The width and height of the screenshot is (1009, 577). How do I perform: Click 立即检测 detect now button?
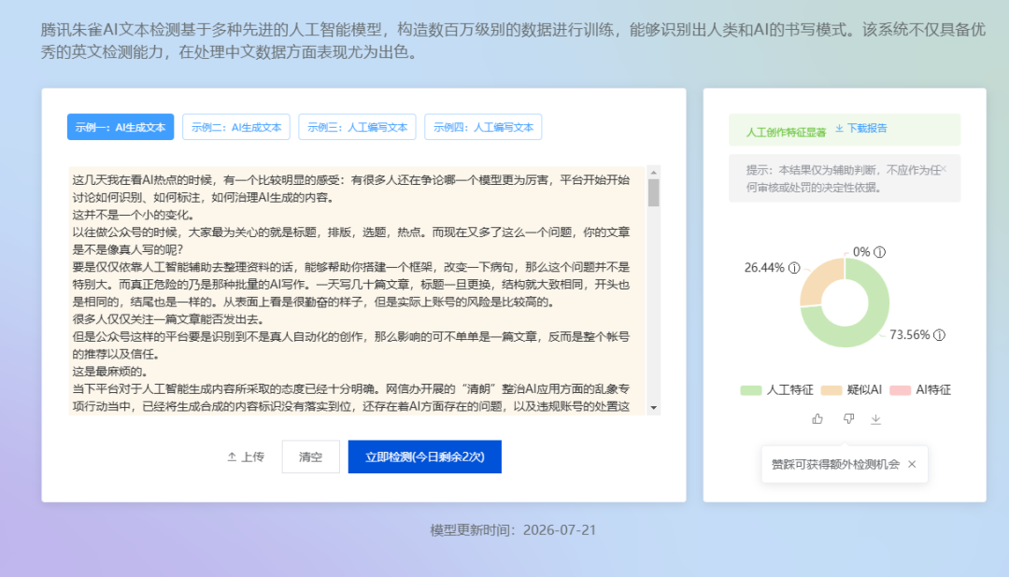click(x=425, y=457)
